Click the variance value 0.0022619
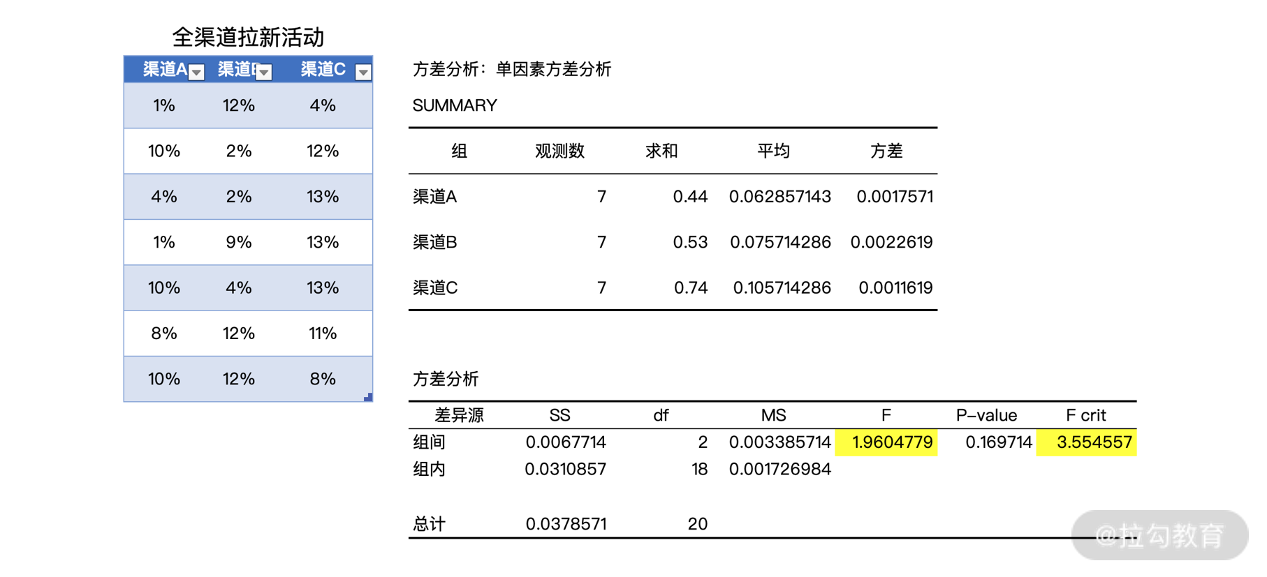The height and width of the screenshot is (577, 1267). click(x=892, y=242)
